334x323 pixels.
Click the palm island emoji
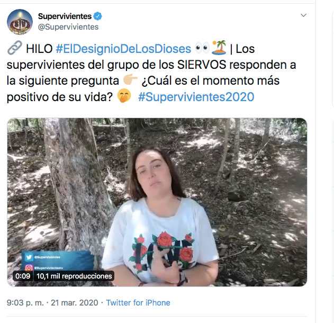click(x=219, y=48)
